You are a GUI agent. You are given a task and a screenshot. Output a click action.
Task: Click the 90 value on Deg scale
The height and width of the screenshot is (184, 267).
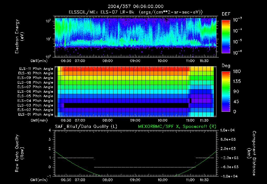click(x=236, y=91)
